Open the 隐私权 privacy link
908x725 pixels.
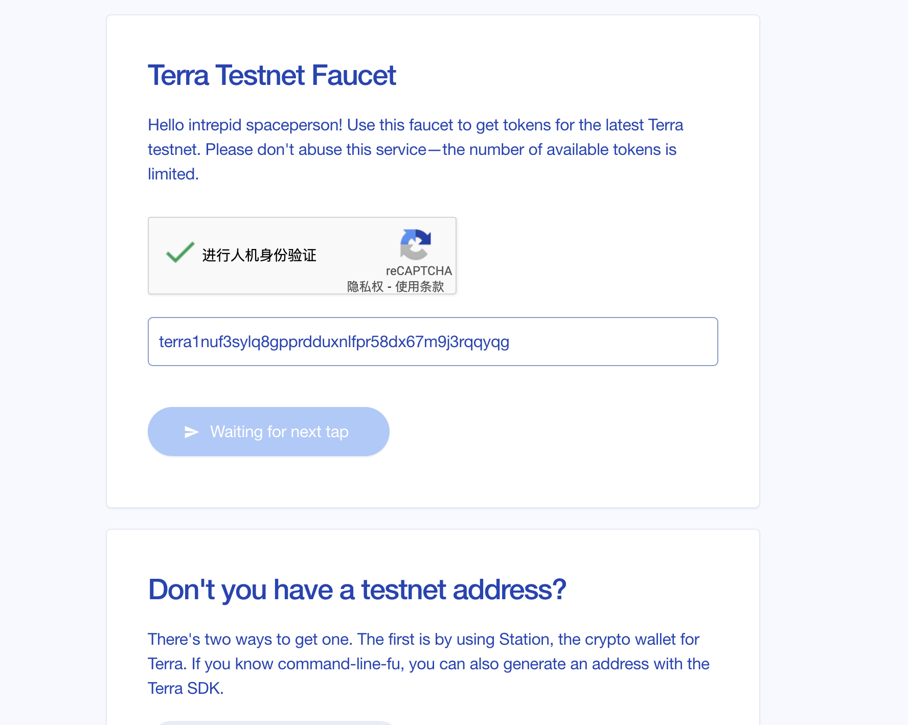tap(365, 286)
